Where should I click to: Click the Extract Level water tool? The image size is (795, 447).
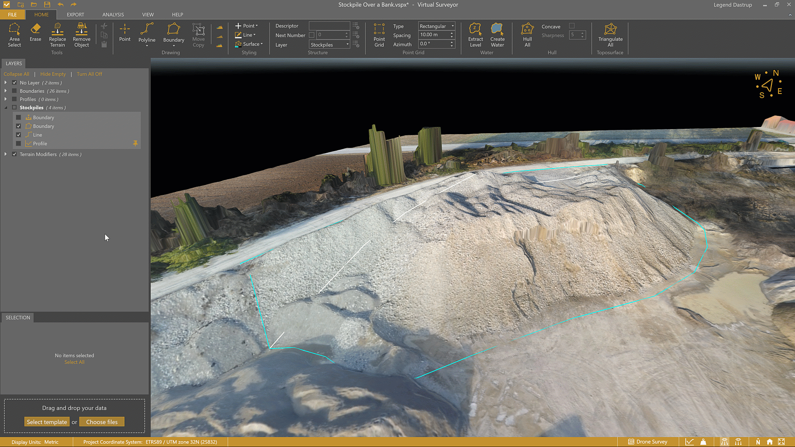click(x=475, y=35)
